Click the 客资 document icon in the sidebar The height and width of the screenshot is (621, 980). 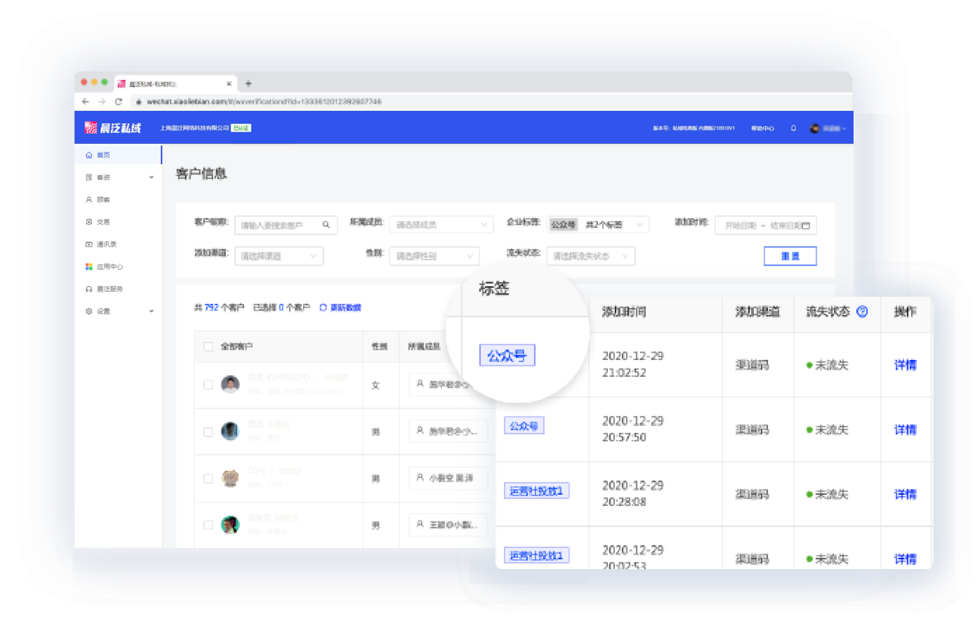[89, 177]
